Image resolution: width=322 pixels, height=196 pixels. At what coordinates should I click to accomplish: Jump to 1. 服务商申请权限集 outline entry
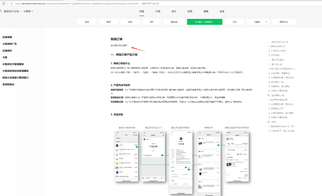pyautogui.click(x=278, y=100)
